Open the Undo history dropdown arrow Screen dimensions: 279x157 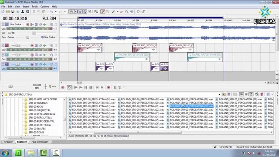[x=56, y=12]
